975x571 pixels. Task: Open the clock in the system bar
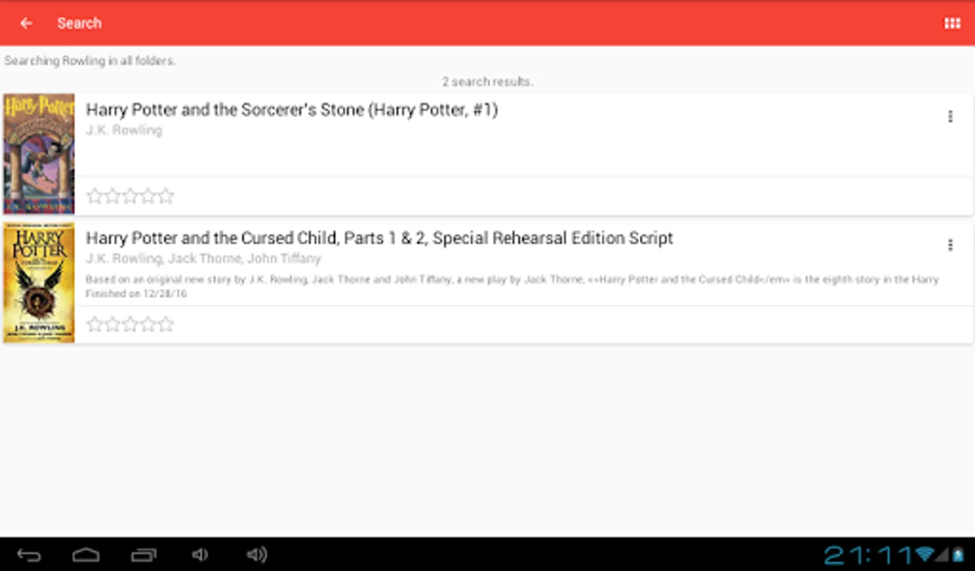click(867, 556)
